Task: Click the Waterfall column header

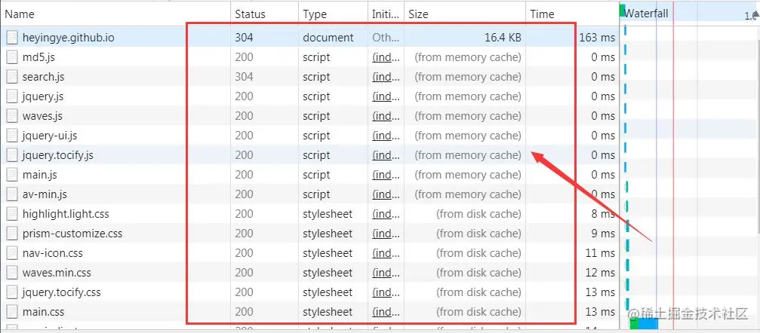Action: pyautogui.click(x=645, y=14)
